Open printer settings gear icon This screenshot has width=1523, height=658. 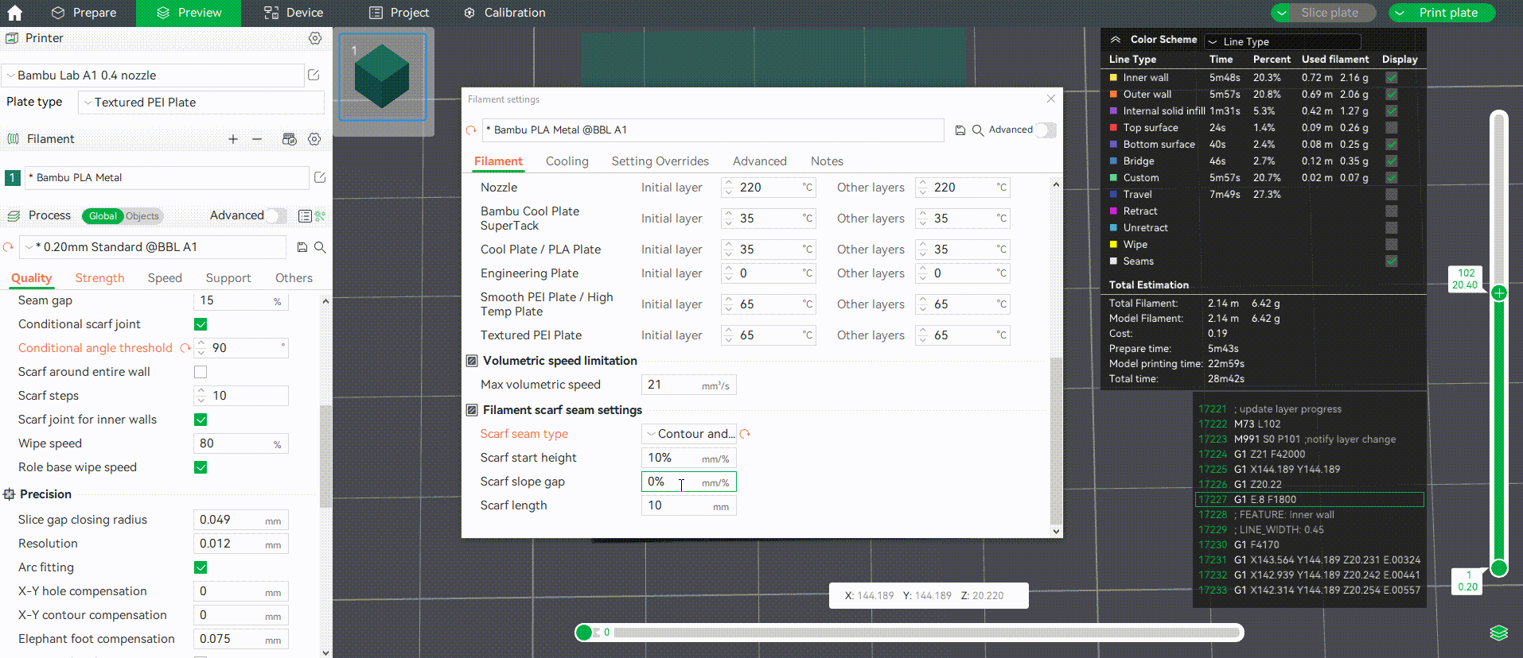[x=315, y=38]
